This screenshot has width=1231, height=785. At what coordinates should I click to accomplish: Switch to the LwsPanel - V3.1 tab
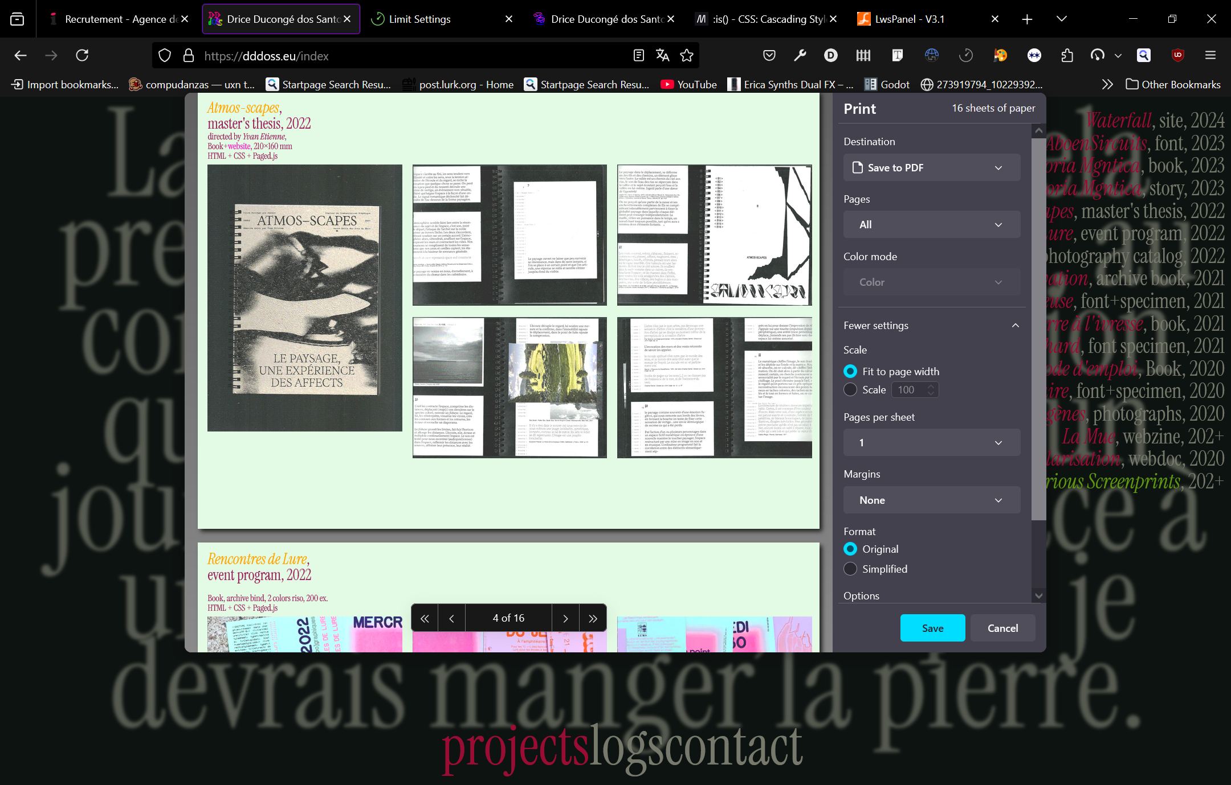[x=929, y=19]
